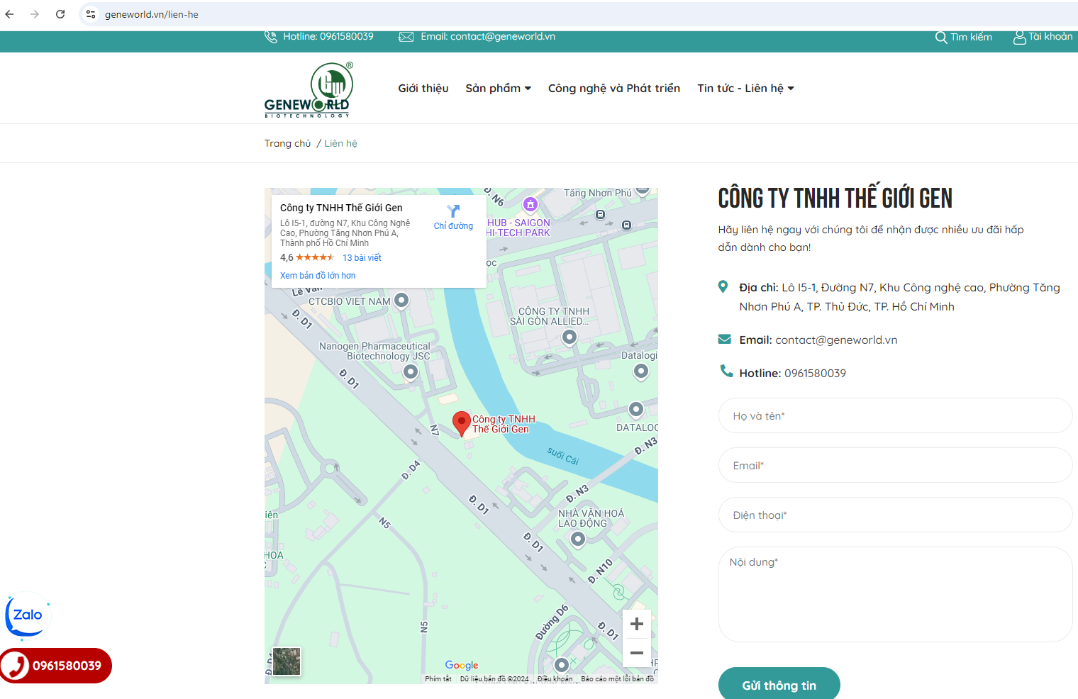Click the envelope icon in top bar
Image resolution: width=1078 pixels, height=699 pixels.
point(406,37)
